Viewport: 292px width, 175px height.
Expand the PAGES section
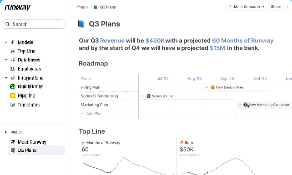6,132
